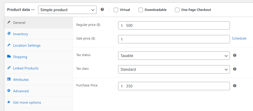The height and width of the screenshot is (111, 253).
Task: Click the Schedule link
Action: click(239, 38)
